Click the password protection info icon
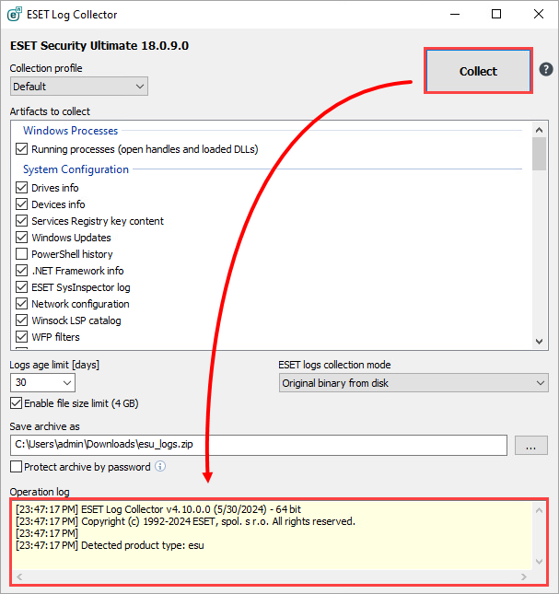 tap(160, 466)
